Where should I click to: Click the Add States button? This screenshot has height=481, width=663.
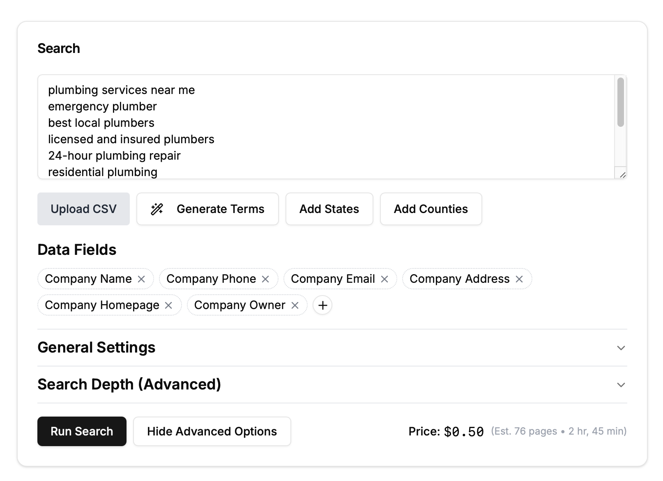click(329, 209)
